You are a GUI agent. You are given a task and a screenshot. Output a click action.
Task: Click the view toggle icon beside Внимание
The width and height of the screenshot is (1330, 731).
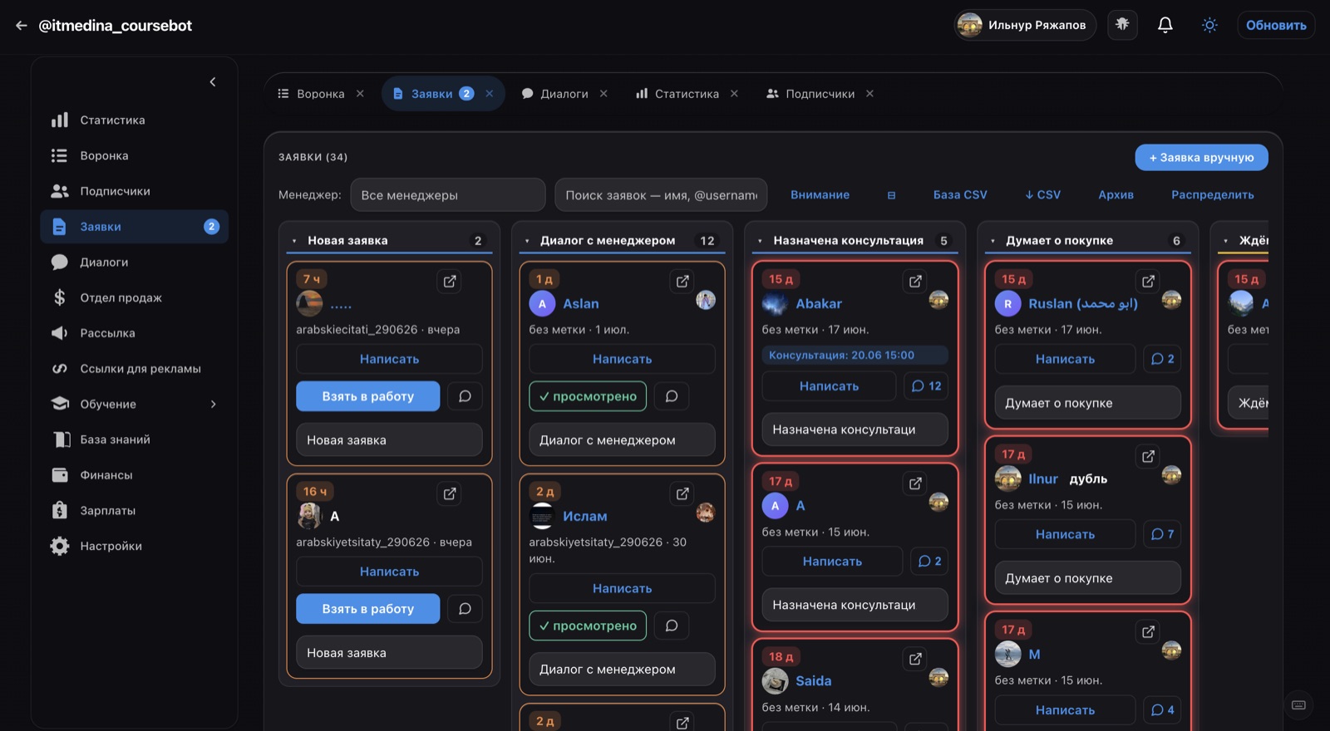tap(891, 195)
